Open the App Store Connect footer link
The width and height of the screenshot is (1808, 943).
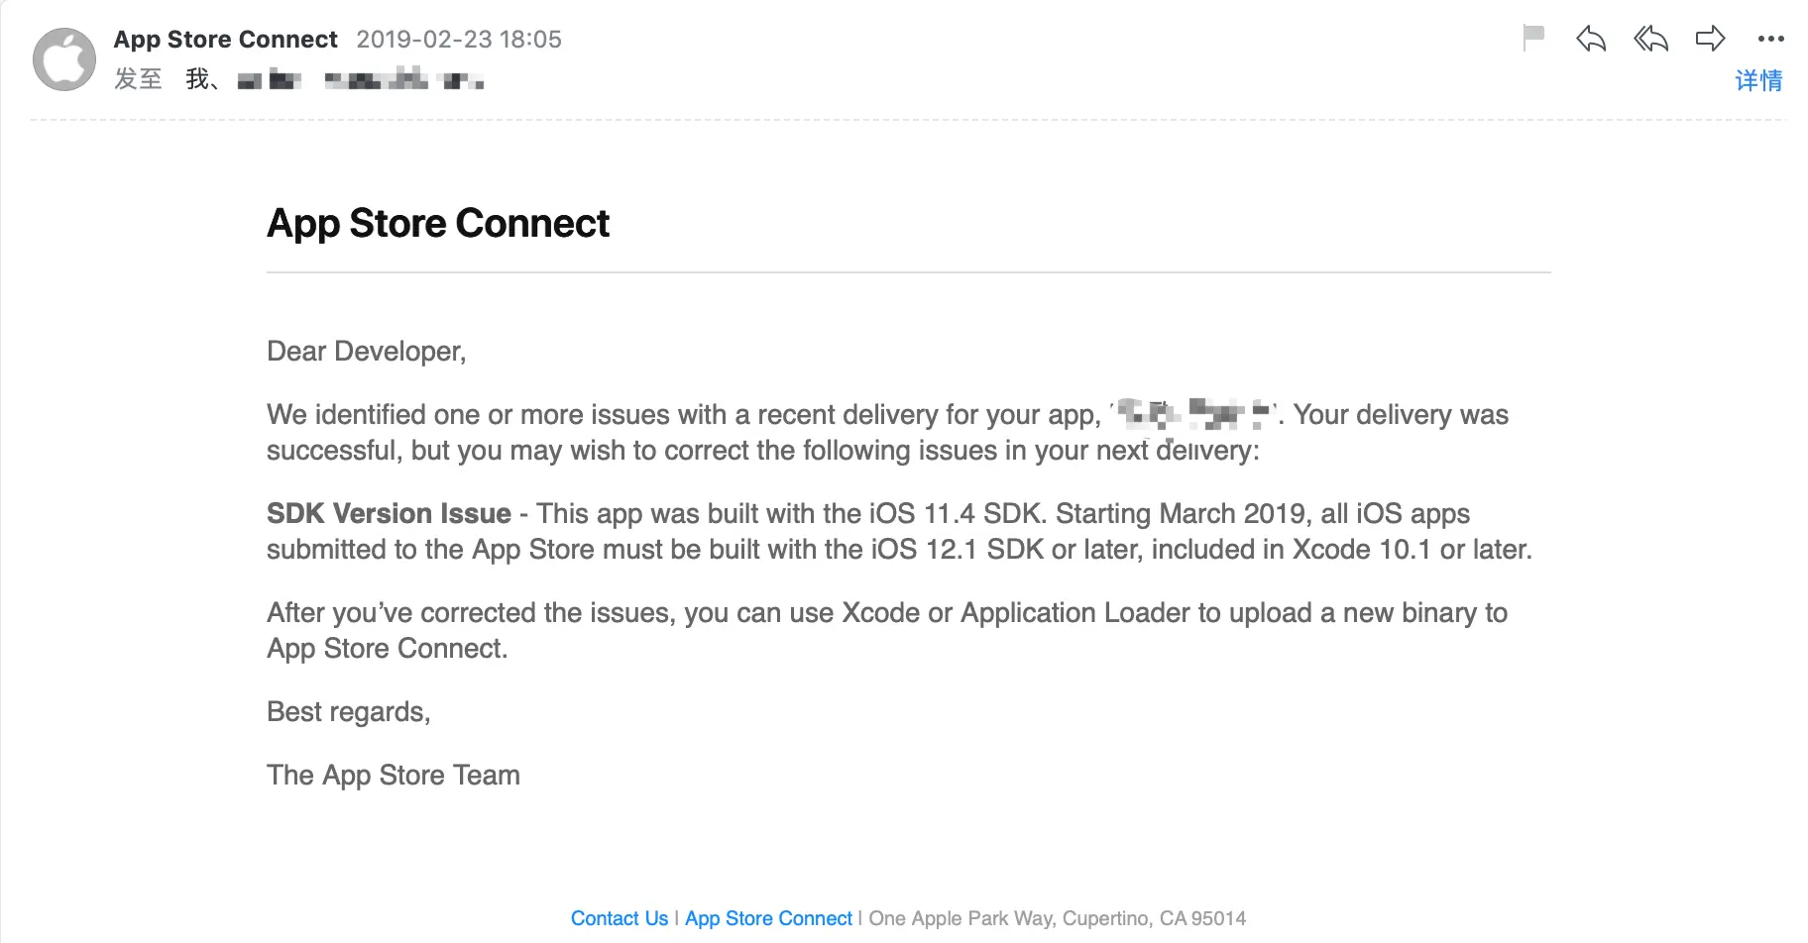coord(768,918)
